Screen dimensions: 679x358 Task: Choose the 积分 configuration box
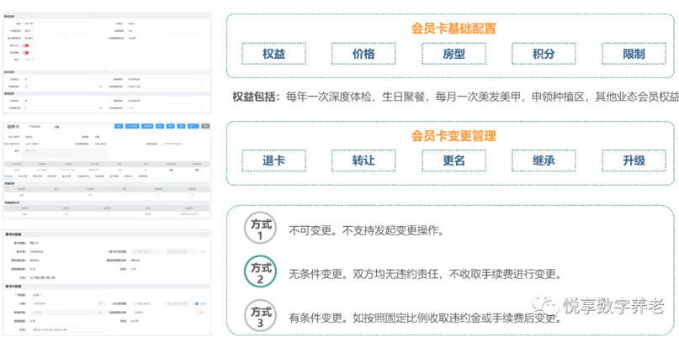coord(544,55)
